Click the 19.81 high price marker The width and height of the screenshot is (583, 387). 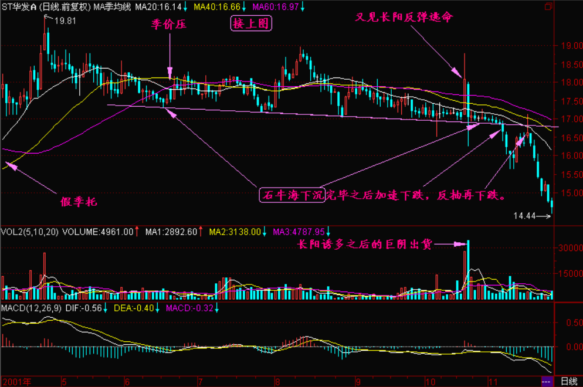click(65, 21)
